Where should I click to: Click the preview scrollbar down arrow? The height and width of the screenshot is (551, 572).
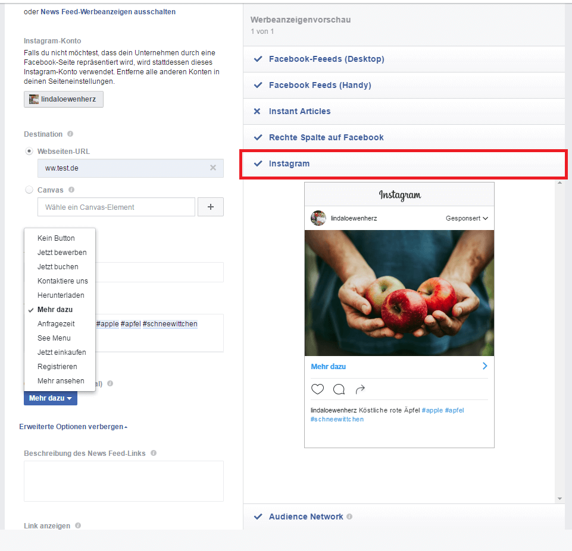pos(560,499)
